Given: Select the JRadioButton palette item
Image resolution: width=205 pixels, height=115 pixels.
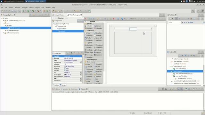Looking at the screenshot, I should coord(98,69).
